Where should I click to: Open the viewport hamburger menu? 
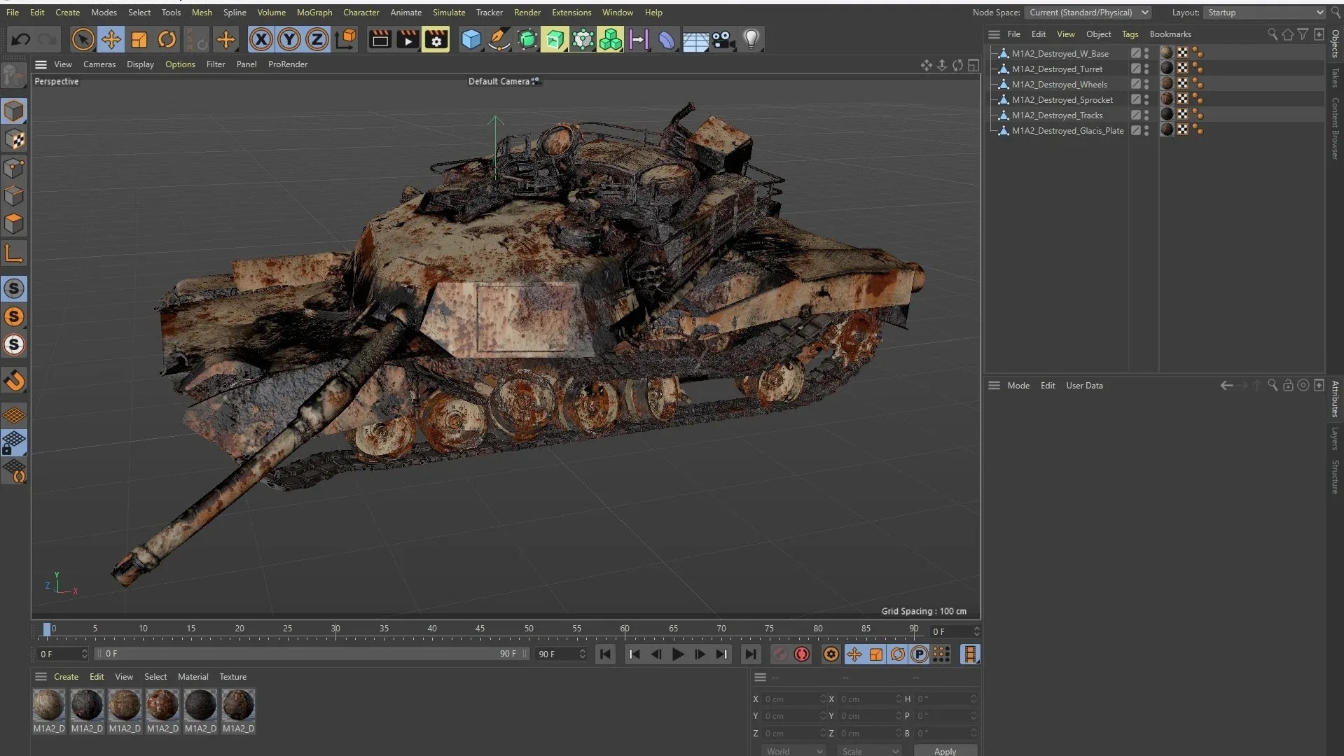tap(41, 64)
